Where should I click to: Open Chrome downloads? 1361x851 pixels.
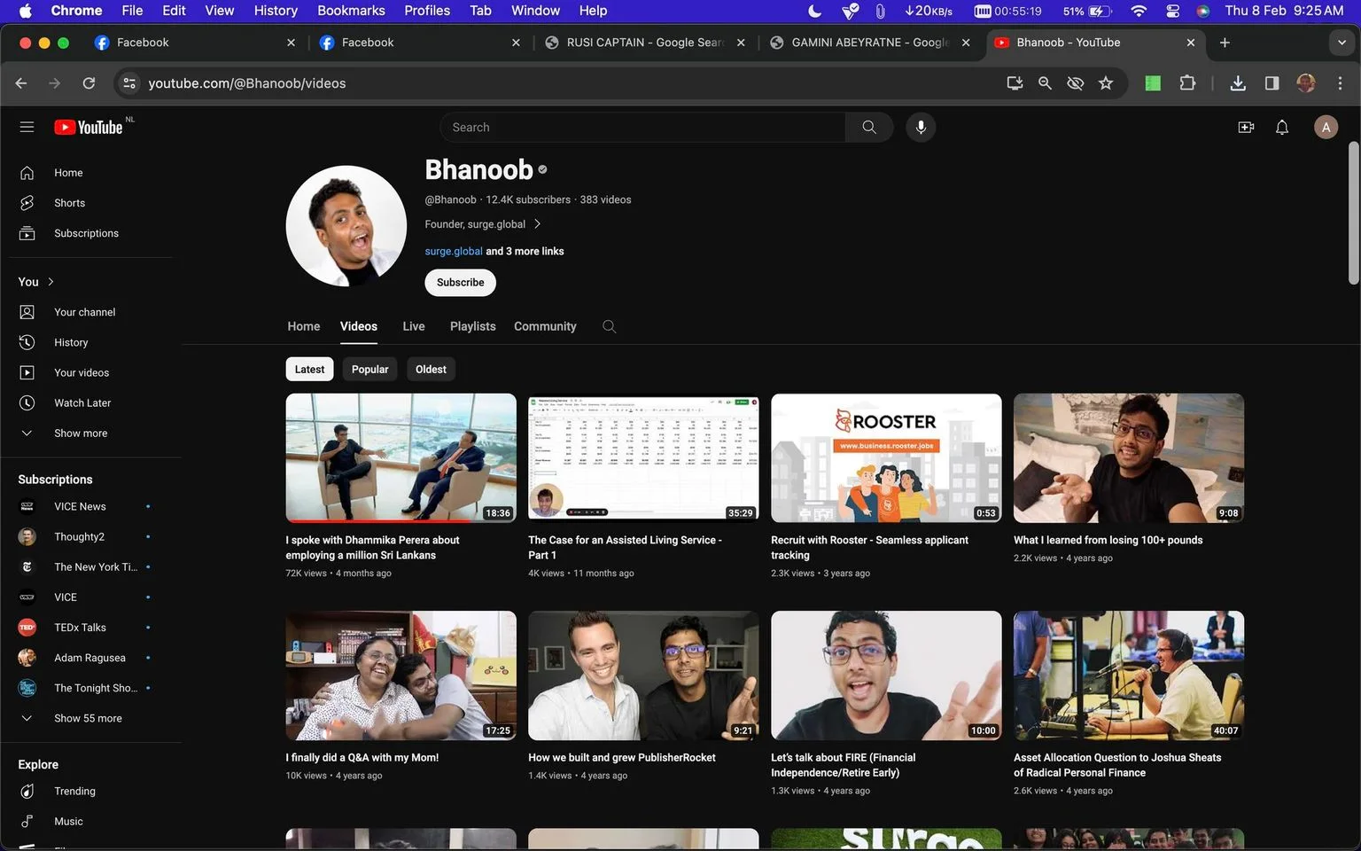(1238, 82)
